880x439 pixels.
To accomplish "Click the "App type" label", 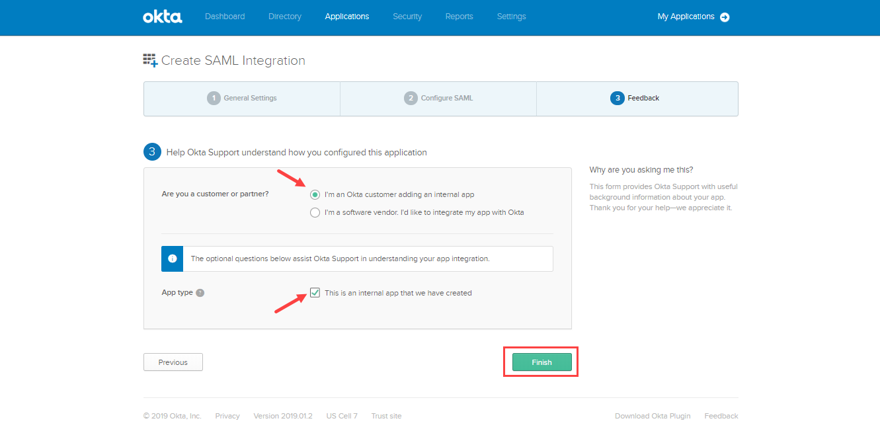I will pyautogui.click(x=177, y=292).
